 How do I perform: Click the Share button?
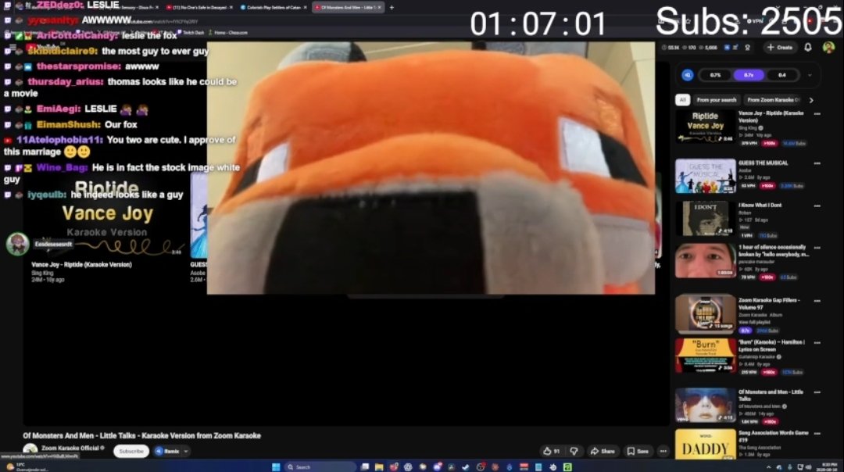click(x=603, y=451)
